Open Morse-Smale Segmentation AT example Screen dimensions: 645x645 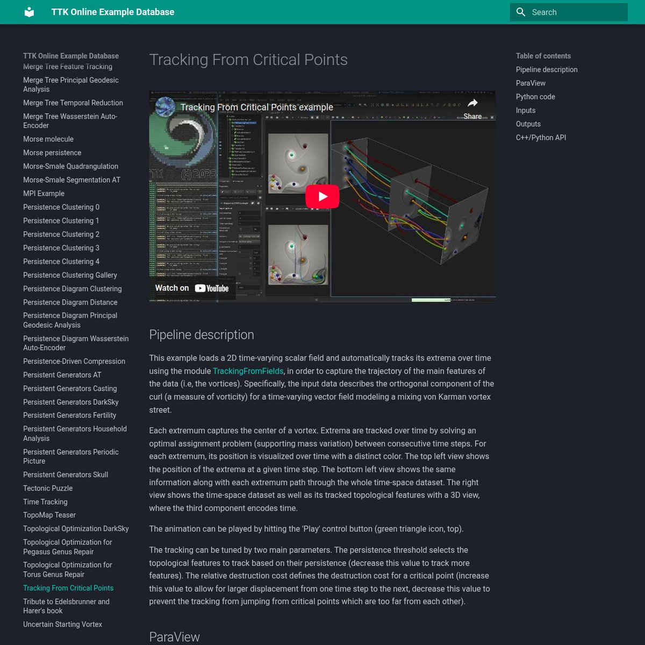pyautogui.click(x=71, y=180)
